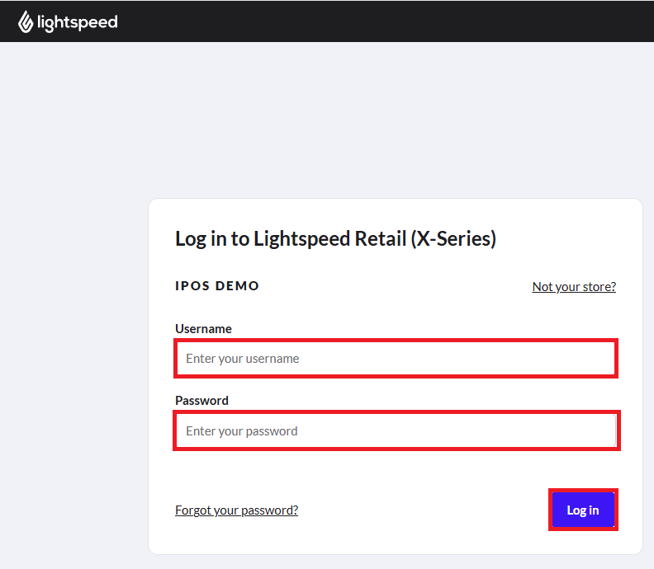Open the 'Not your store?' link
This screenshot has height=569, width=654.
574,287
